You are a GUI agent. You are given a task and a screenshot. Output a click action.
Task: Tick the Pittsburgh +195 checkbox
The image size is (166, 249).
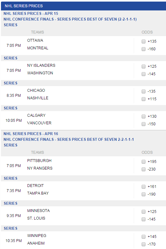tap(144, 162)
